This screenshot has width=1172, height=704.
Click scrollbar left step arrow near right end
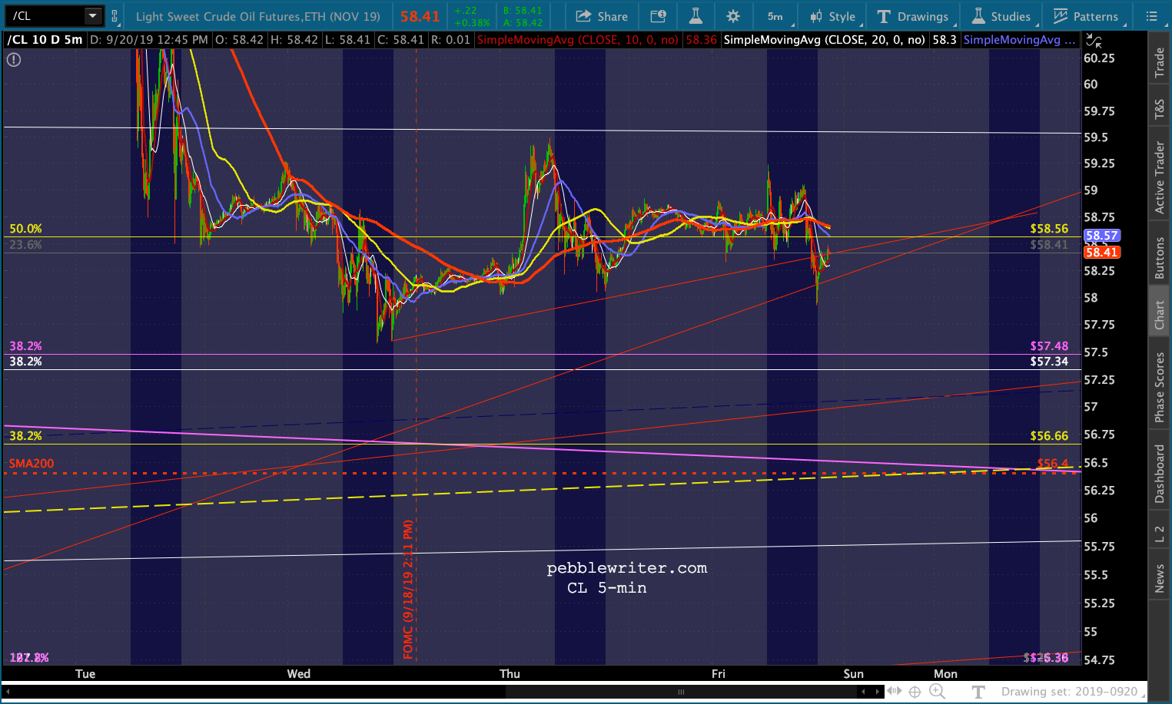tap(864, 692)
